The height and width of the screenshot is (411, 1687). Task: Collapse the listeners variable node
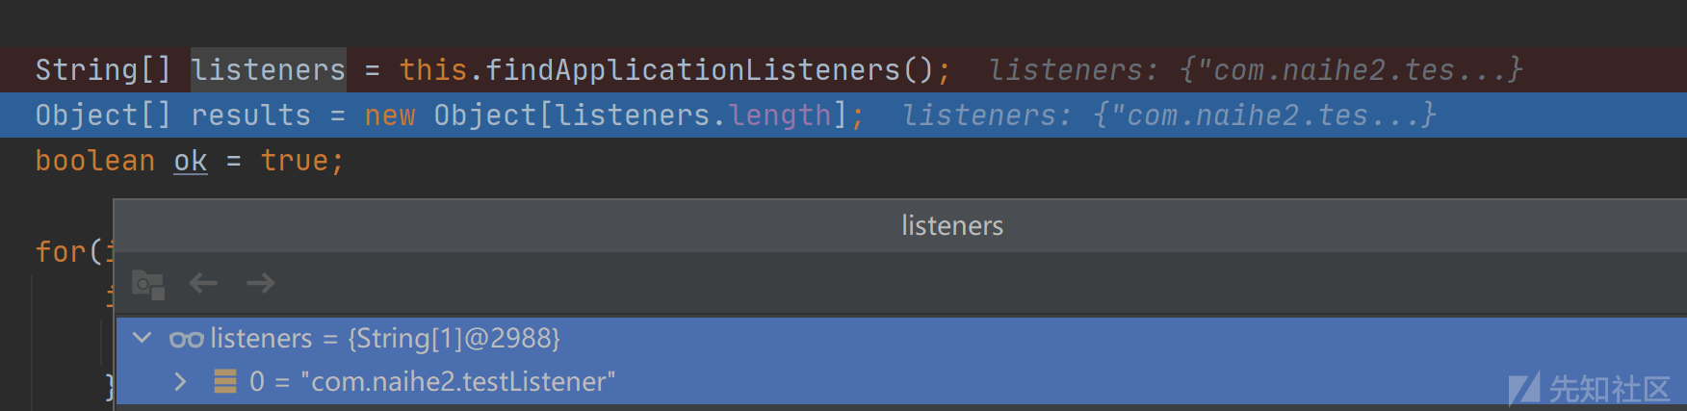[143, 338]
